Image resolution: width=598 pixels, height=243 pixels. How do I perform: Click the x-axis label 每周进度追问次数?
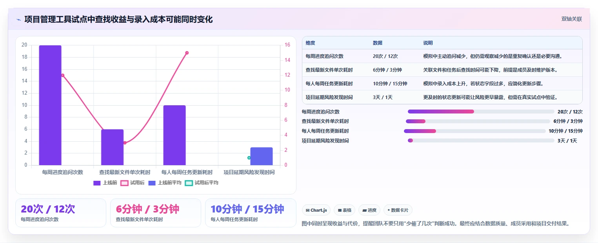coord(63,172)
